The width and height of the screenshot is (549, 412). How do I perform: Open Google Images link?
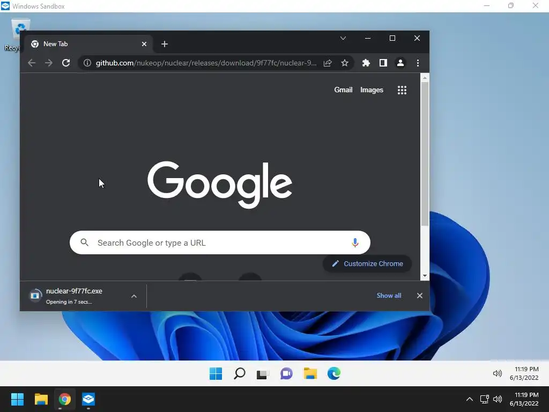372,90
